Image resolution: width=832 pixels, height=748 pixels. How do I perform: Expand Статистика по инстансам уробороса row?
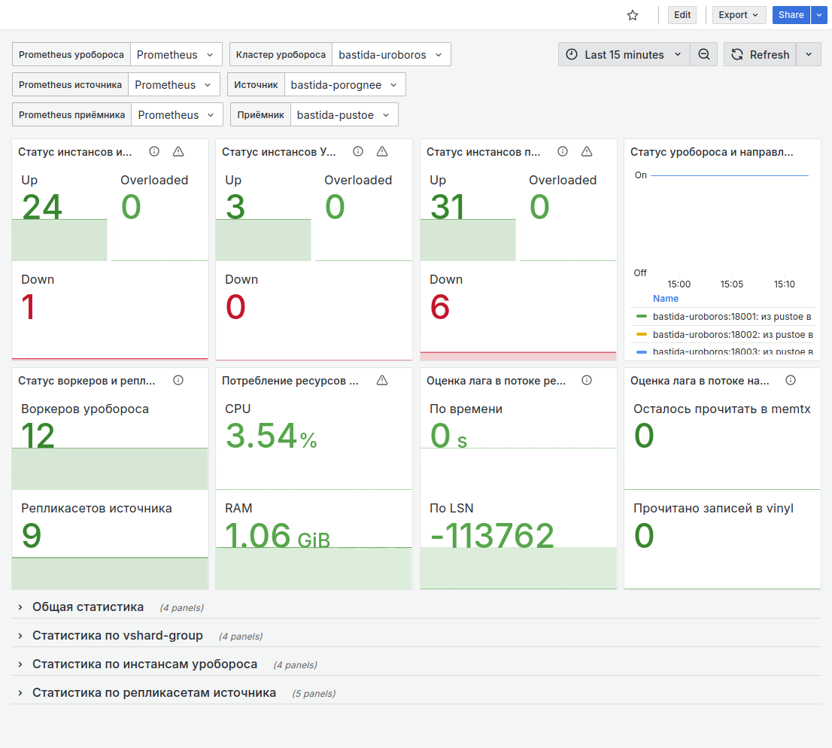point(144,664)
